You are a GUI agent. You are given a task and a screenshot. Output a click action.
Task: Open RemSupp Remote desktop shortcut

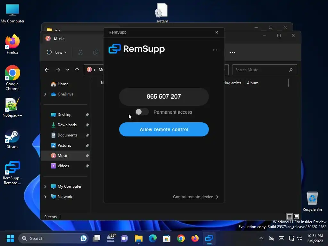click(x=12, y=173)
